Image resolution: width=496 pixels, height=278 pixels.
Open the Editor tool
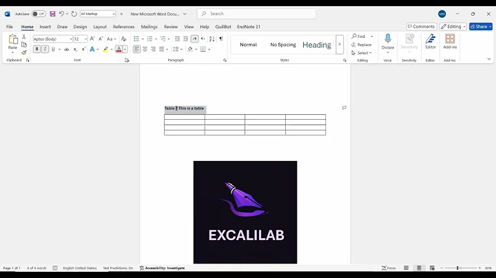[431, 41]
